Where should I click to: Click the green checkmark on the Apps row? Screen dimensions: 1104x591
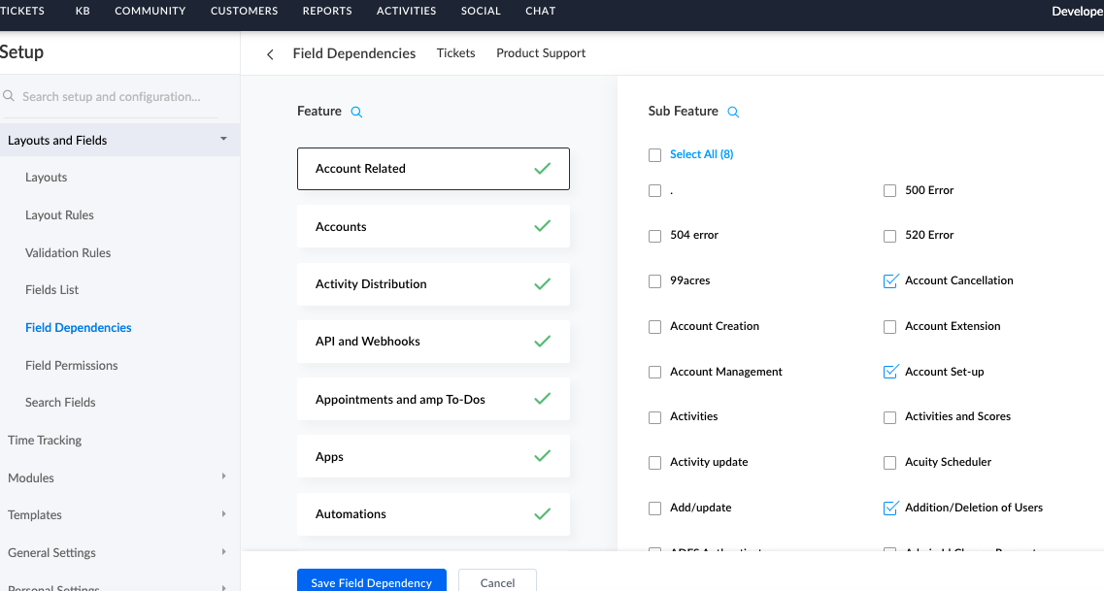[542, 456]
